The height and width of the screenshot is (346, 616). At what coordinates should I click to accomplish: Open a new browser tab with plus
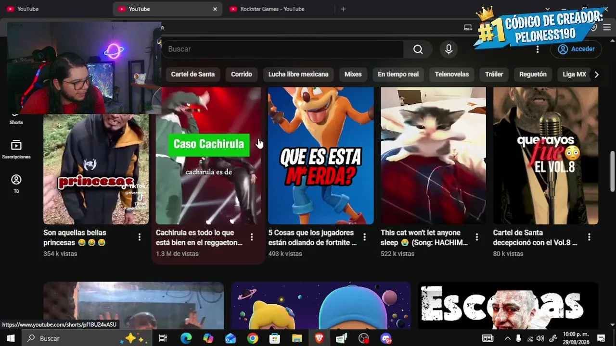(343, 9)
